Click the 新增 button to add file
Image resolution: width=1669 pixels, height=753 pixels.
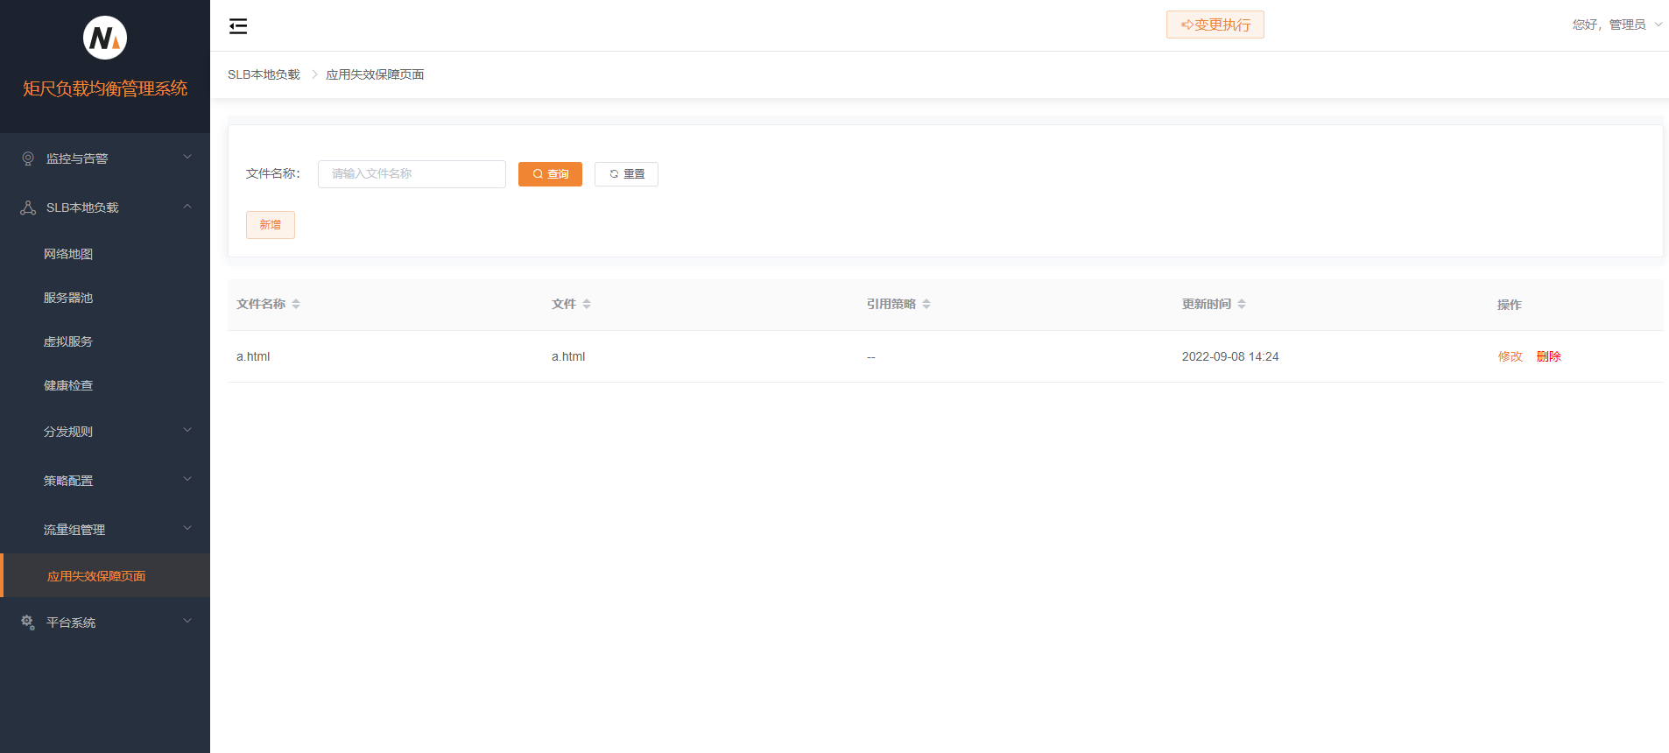pos(270,225)
